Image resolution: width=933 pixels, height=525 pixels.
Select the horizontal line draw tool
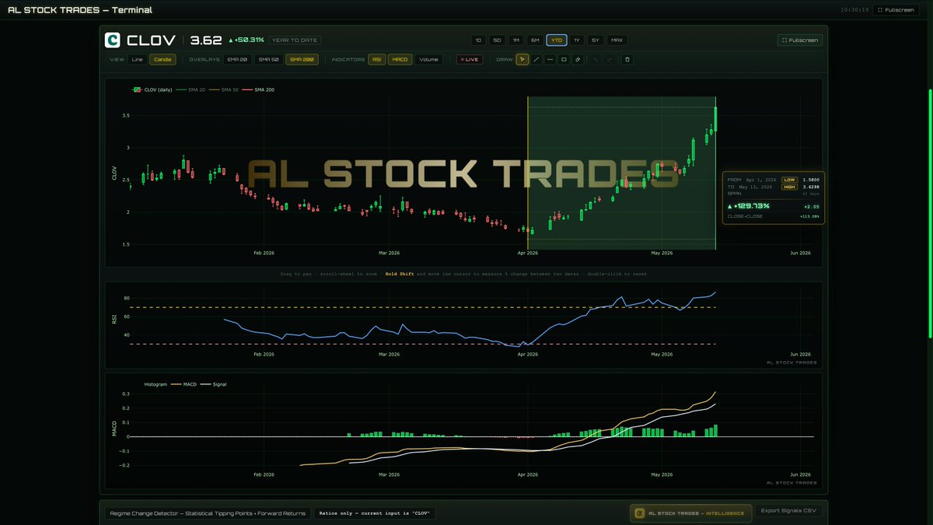550,59
